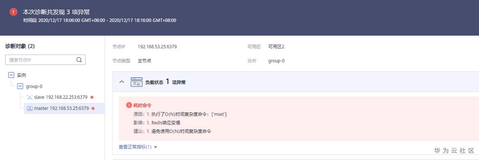Click the 耗时命令 alert title
The image size is (479, 160).
(142, 105)
